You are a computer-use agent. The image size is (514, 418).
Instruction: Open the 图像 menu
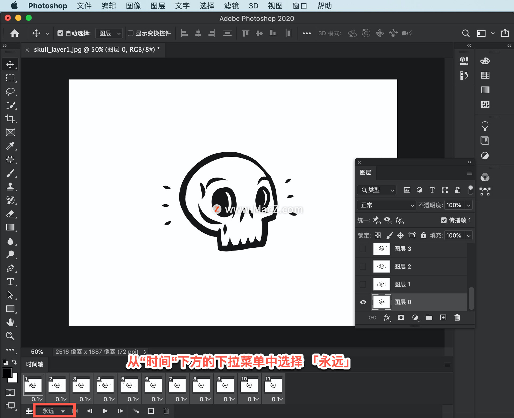(133, 6)
